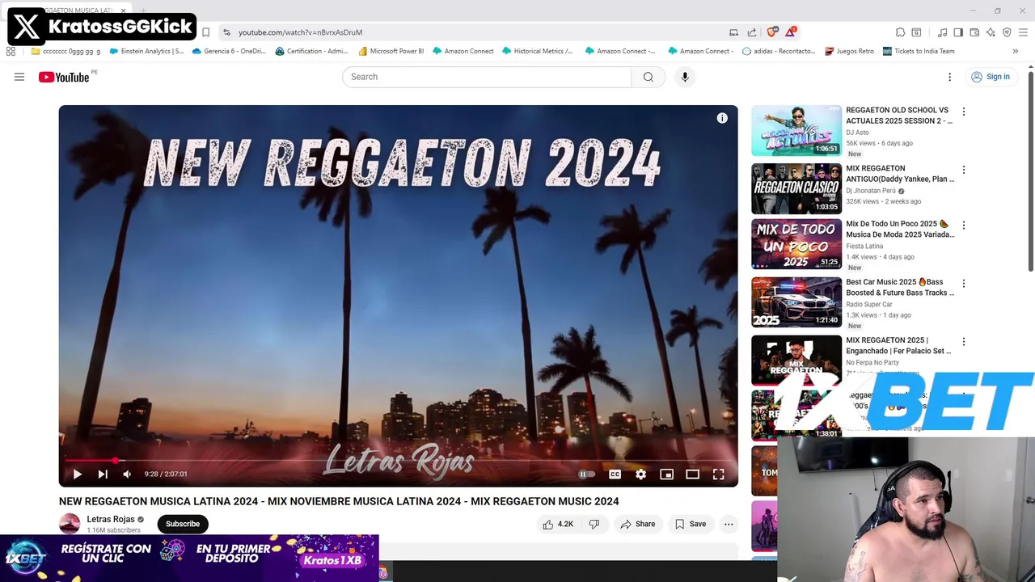1035x582 pixels.
Task: Click the install app icon in address bar
Action: (x=733, y=32)
